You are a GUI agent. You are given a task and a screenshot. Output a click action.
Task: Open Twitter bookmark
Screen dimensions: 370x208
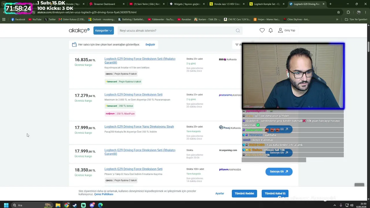tap(50, 19)
